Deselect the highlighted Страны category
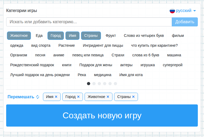The width and height of the screenshot is (204, 137). 91,36
